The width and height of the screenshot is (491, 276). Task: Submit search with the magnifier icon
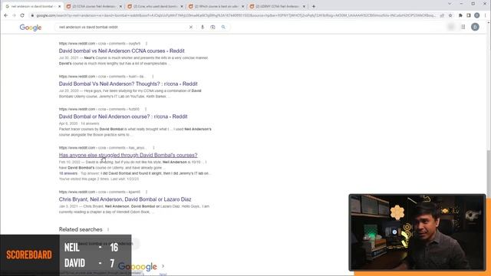point(223,28)
